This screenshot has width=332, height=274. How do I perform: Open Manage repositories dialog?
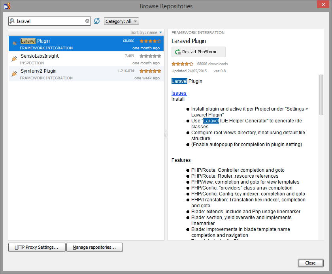(x=94, y=247)
